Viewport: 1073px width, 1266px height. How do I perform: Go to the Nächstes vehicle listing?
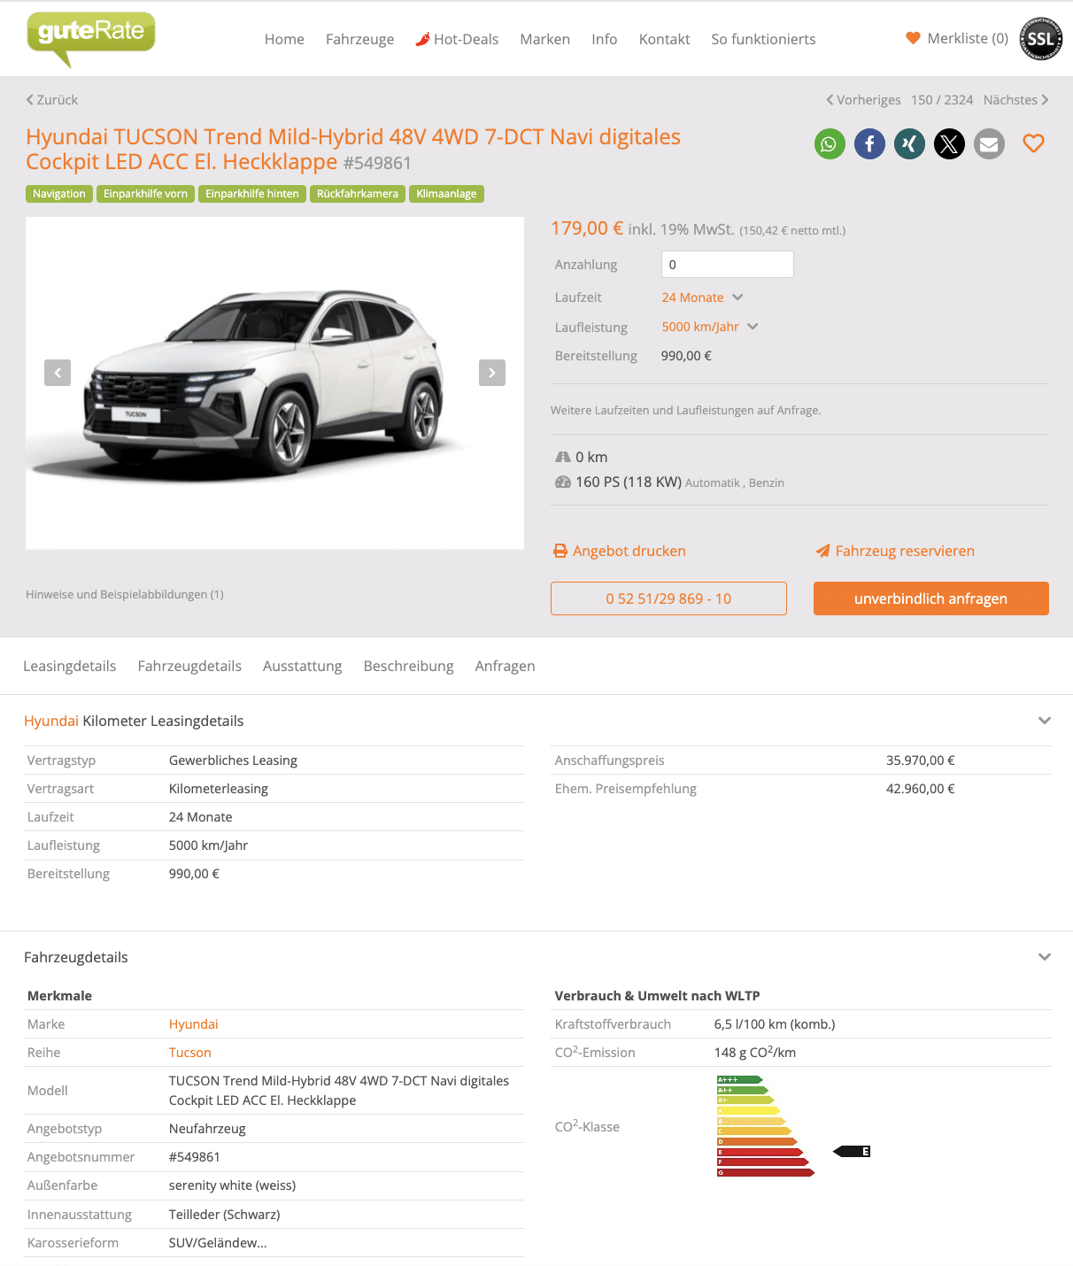tap(1015, 100)
